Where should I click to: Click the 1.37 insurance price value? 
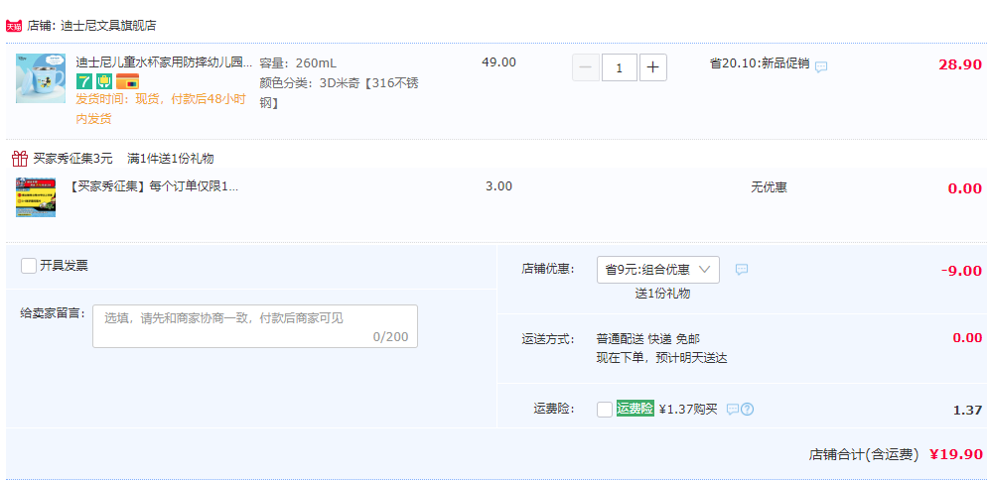(967, 411)
